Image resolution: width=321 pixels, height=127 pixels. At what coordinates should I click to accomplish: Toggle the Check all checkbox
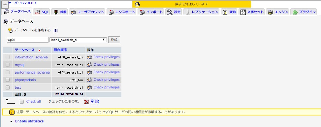[x=22, y=101]
